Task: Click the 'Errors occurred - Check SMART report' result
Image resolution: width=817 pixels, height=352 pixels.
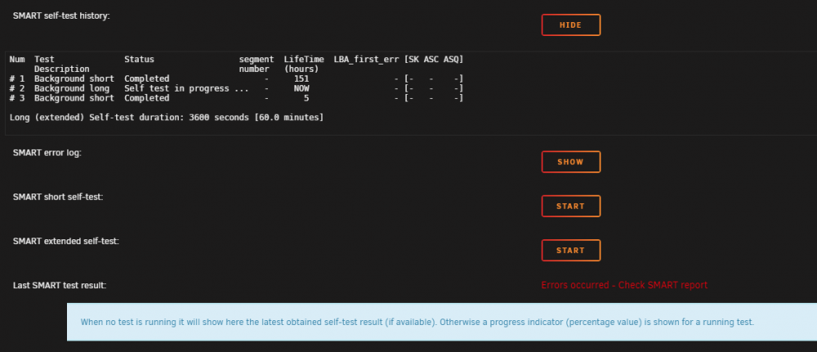Action: 624,285
